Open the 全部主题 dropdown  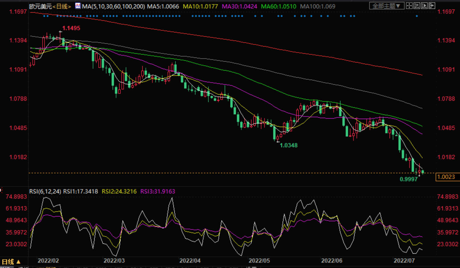click(387, 6)
